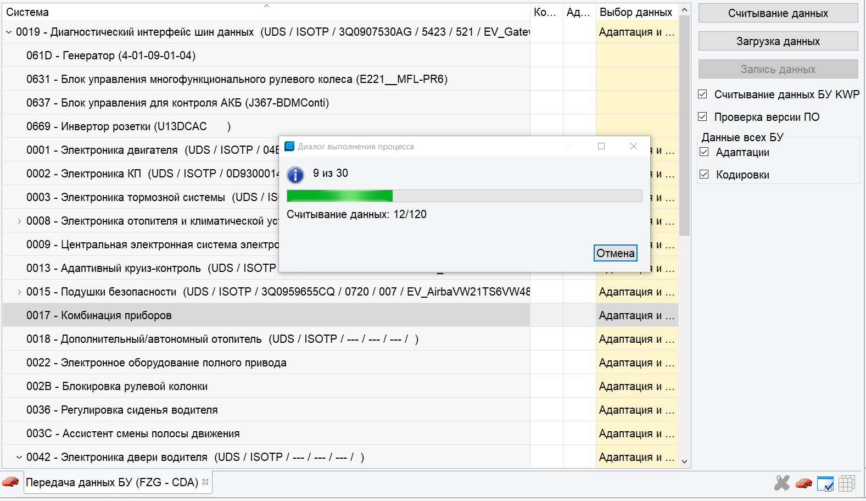Toggle 'Проверка версии ПО' checkbox

pos(702,116)
